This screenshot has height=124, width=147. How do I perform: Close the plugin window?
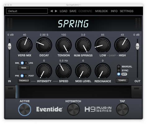point(6,5)
